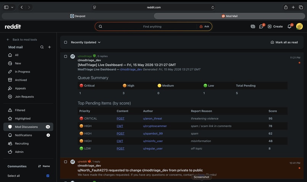Image resolution: width=307 pixels, height=182 pixels.
Task: Open the Archived folder
Action: click(28, 80)
